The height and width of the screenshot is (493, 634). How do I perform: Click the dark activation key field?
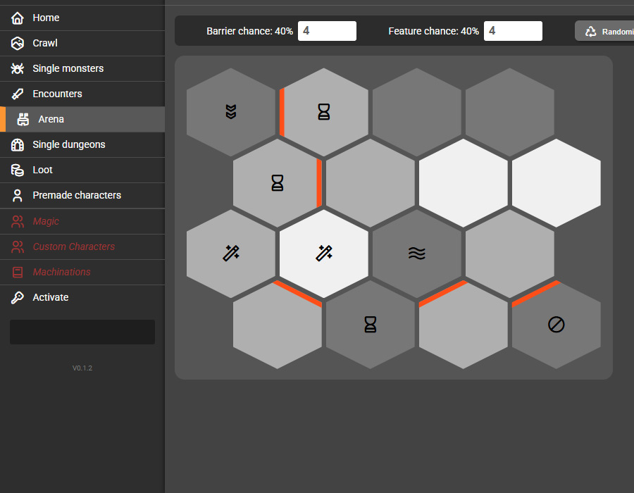82,332
